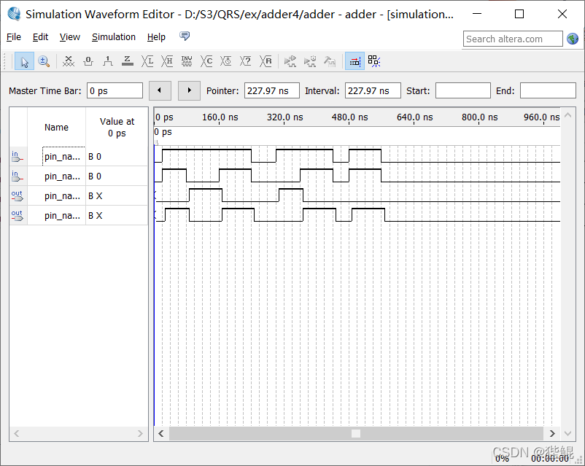Click first output's B X value
This screenshot has width=585, height=466.
point(95,196)
